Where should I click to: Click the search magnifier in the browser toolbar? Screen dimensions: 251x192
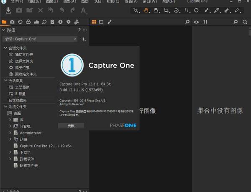[245, 22]
